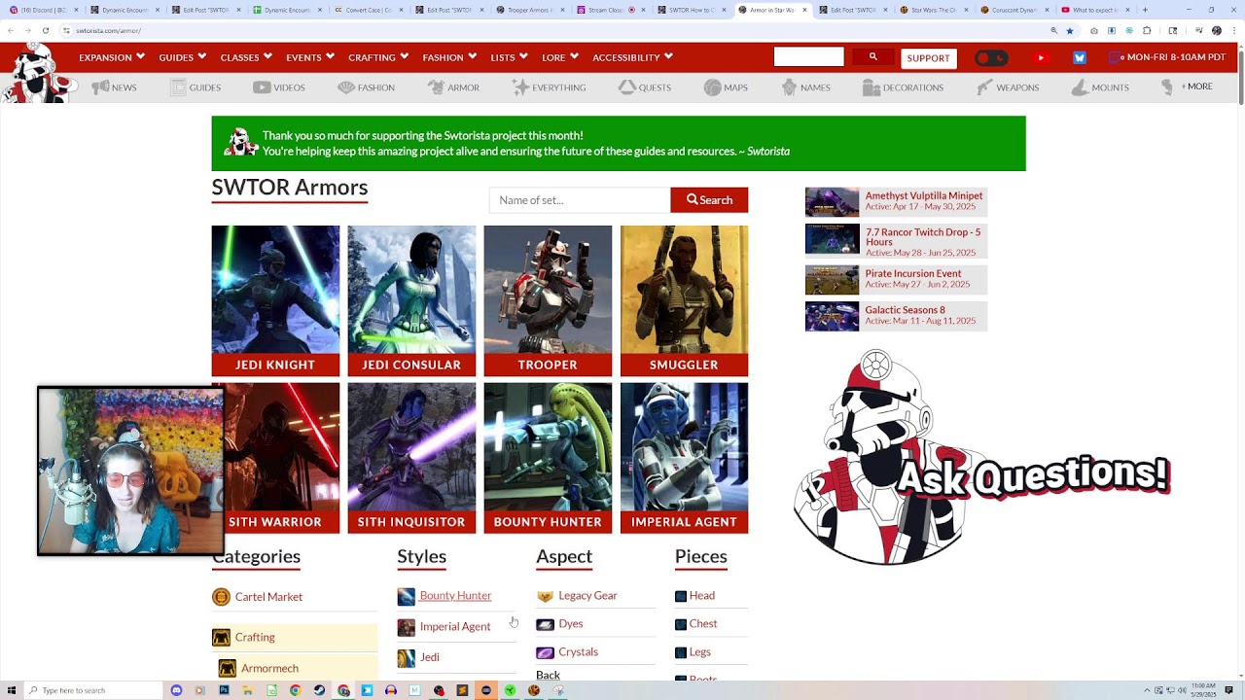Open the Maps section icon
The image size is (1245, 700).
coord(713,87)
